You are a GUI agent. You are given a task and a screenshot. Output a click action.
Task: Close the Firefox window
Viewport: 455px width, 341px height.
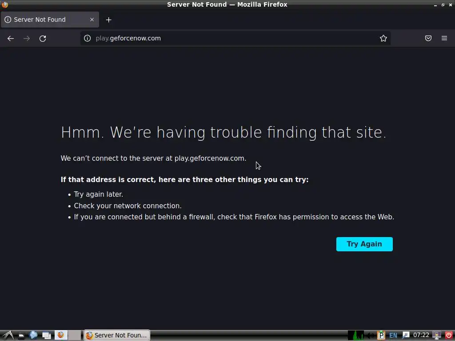pyautogui.click(x=451, y=5)
